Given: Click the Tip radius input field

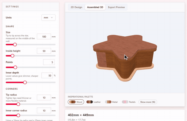Looking at the screenshot, I should [44, 98].
